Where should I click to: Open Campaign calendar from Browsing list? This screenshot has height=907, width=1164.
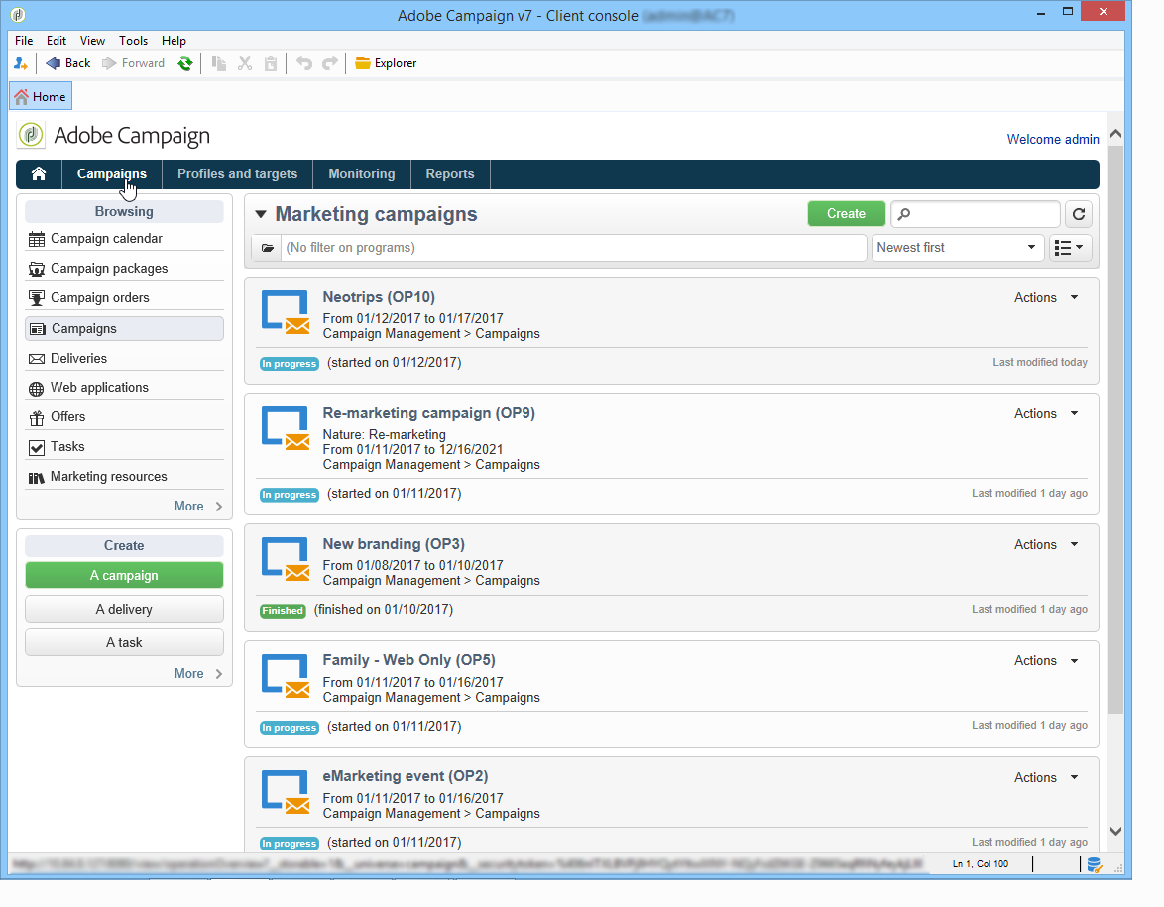coord(124,239)
